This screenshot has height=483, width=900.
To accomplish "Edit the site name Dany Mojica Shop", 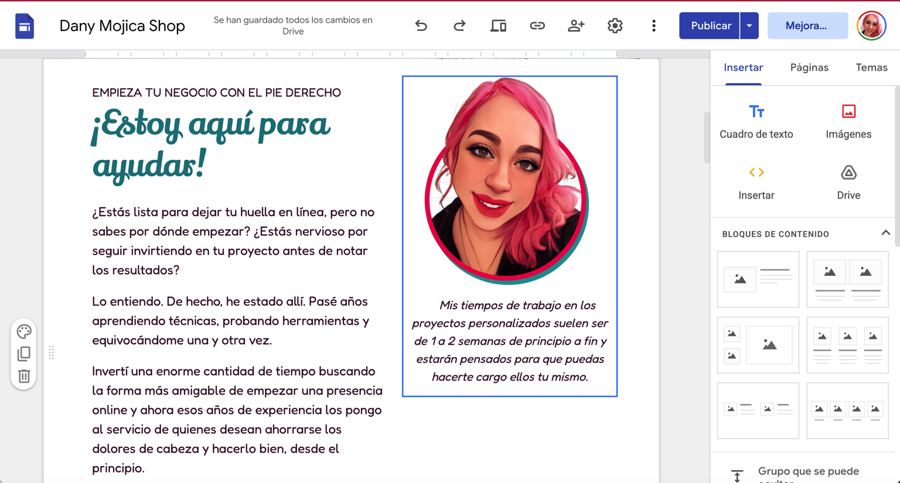I will click(x=122, y=26).
